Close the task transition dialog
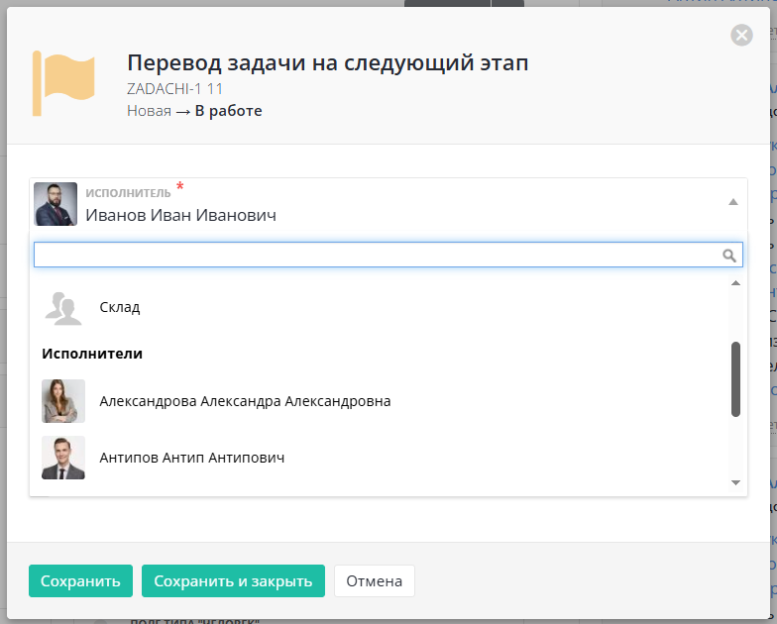777x624 pixels. (741, 36)
